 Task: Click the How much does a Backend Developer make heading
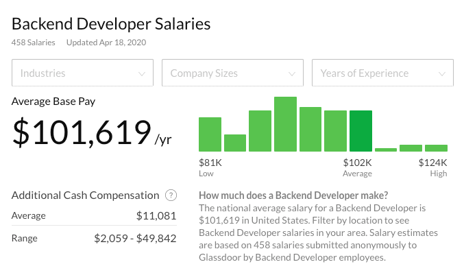coord(293,195)
